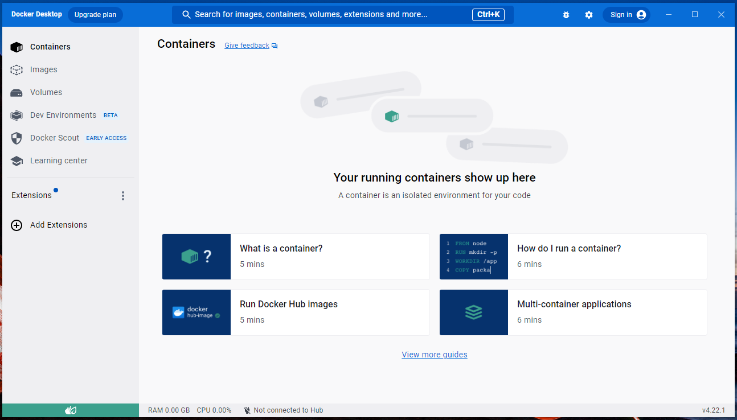
Task: Go to the Images menu item
Action: pyautogui.click(x=44, y=69)
